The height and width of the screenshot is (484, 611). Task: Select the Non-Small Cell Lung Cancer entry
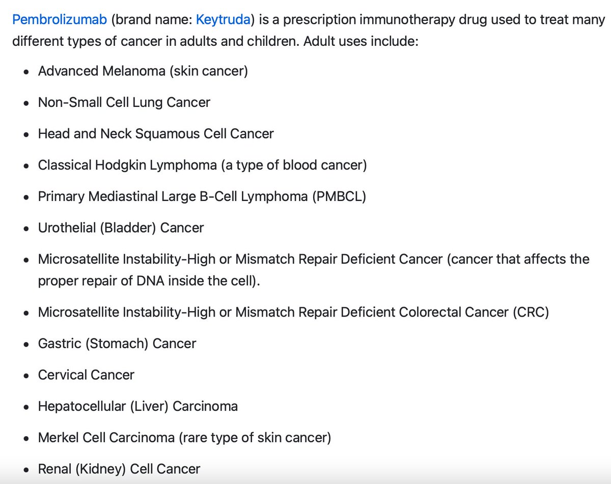pos(124,102)
